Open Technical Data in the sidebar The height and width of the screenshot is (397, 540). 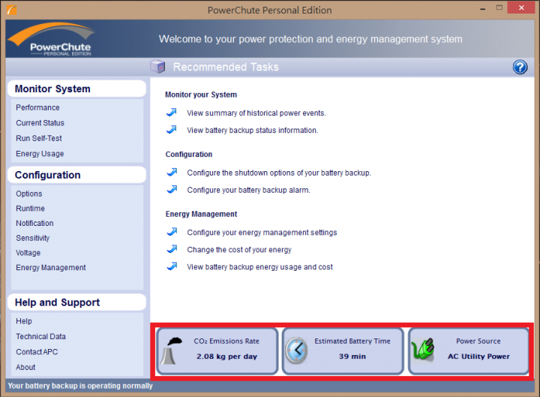pos(40,336)
